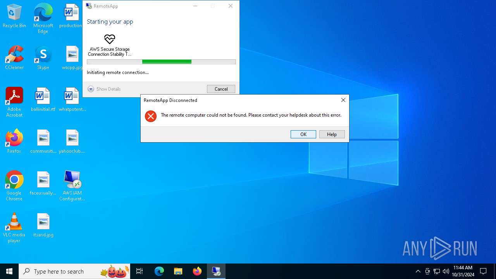
Task: Close the RemoteApp starting window
Action: [231, 6]
